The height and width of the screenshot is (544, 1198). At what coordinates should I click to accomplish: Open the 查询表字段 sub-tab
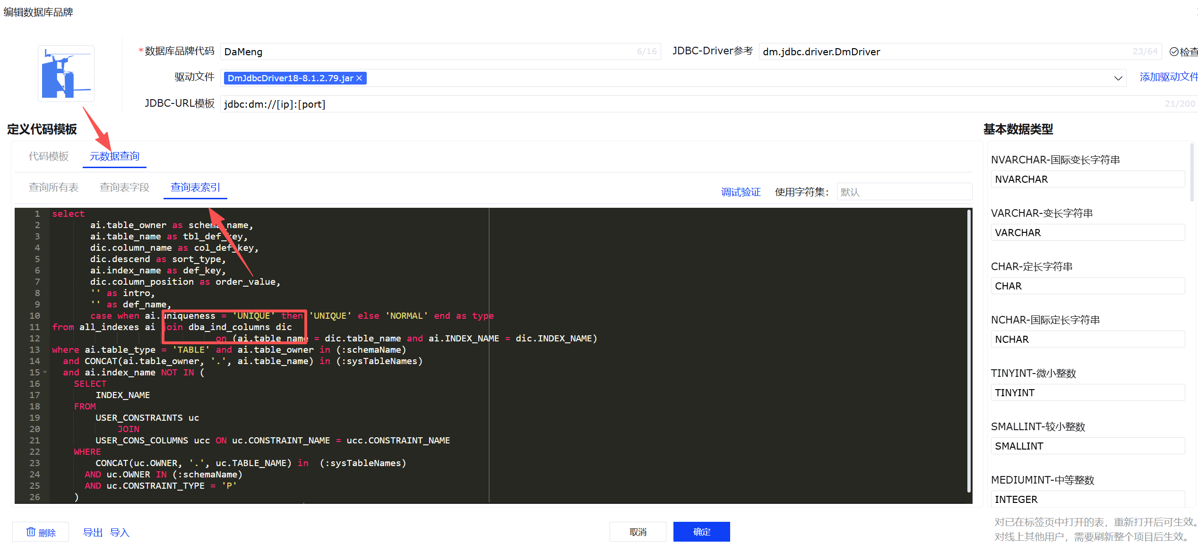click(x=124, y=187)
